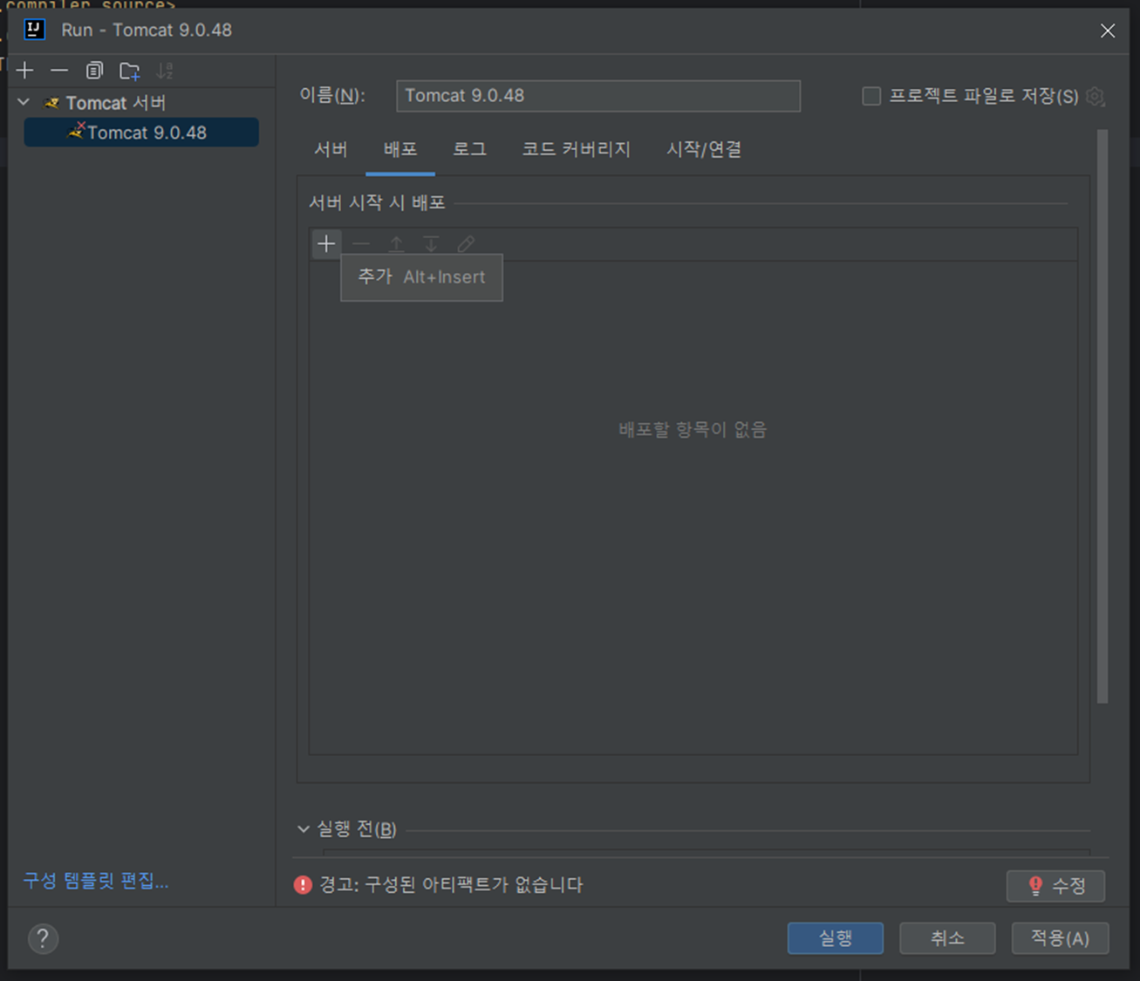Click the 이름 name input field
1140x981 pixels.
click(x=598, y=96)
